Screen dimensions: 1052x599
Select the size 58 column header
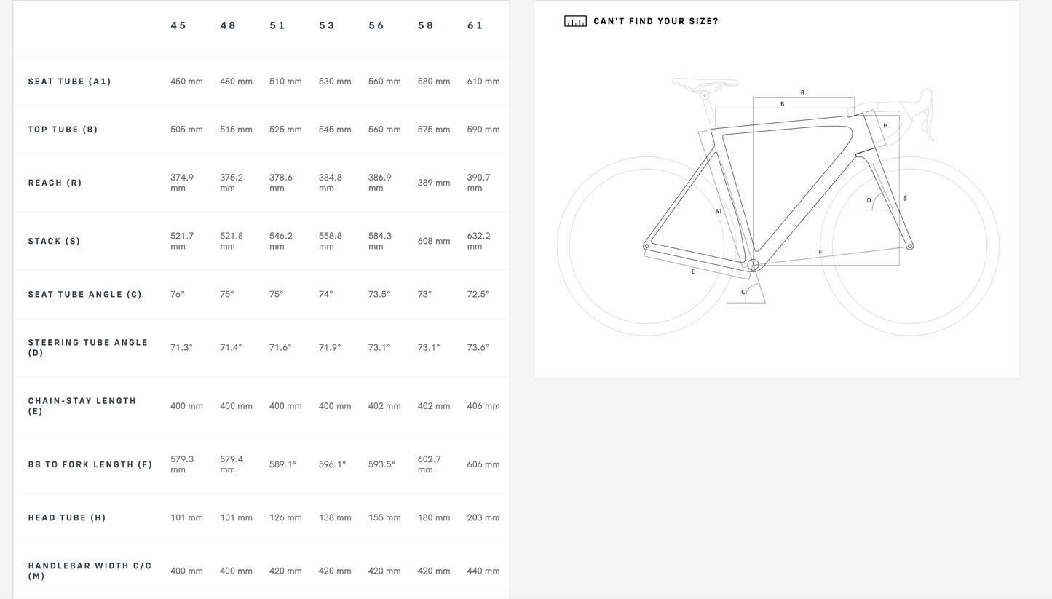[x=426, y=25]
